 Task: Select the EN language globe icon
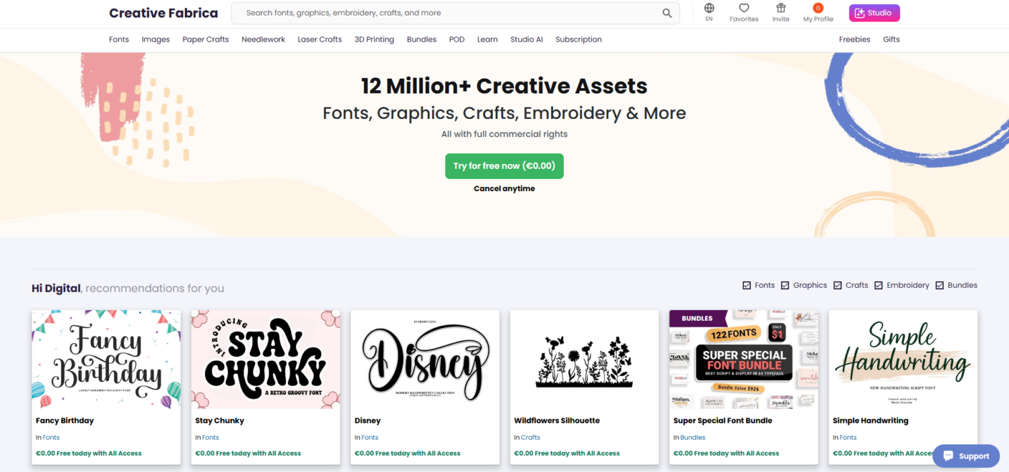pyautogui.click(x=708, y=9)
